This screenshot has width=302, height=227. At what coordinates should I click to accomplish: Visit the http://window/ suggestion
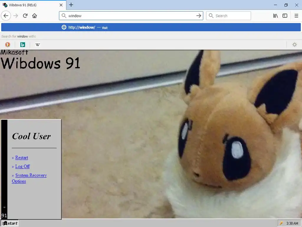click(151, 27)
